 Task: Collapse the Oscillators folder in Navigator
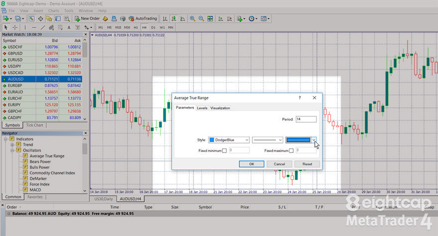pyautogui.click(x=12, y=150)
